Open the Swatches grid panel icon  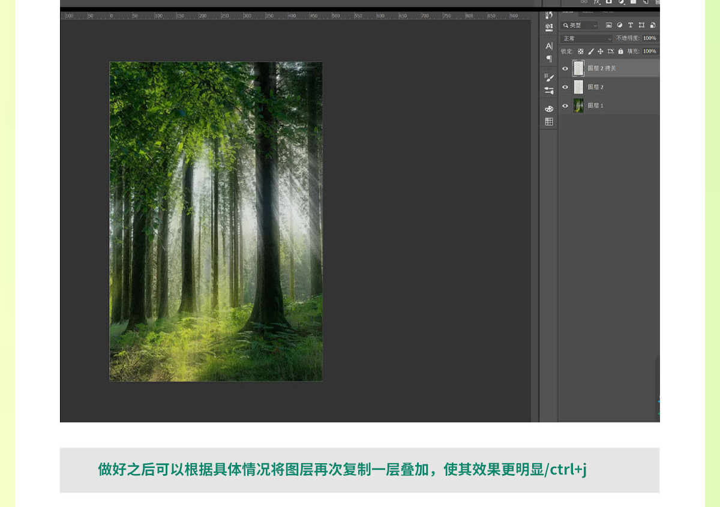pos(549,122)
